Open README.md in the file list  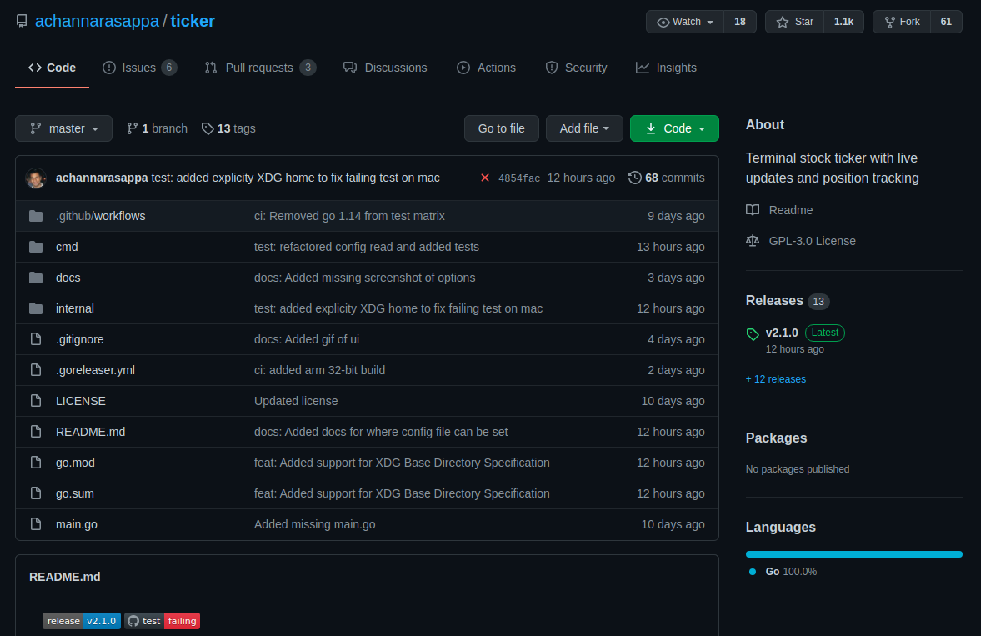pyautogui.click(x=90, y=432)
